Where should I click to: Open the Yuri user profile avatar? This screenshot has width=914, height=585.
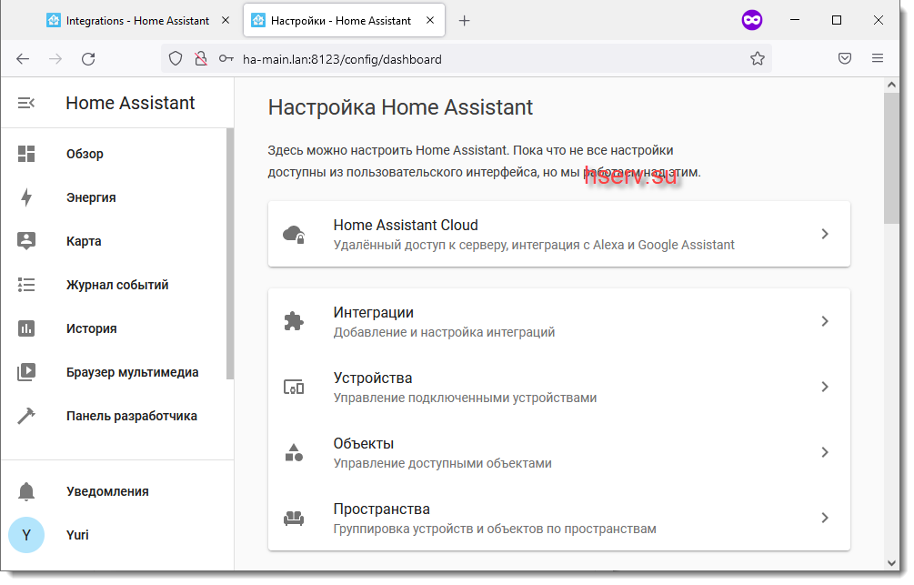tap(26, 535)
